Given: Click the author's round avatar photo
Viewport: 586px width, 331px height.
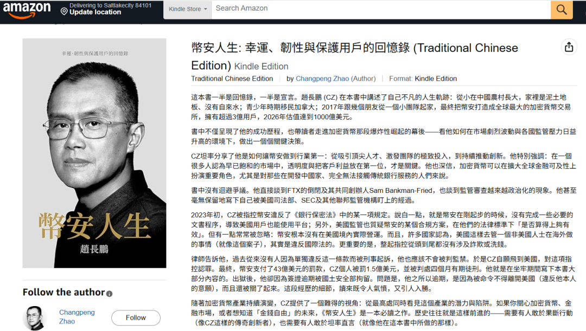Looking at the screenshot, I should [34, 317].
